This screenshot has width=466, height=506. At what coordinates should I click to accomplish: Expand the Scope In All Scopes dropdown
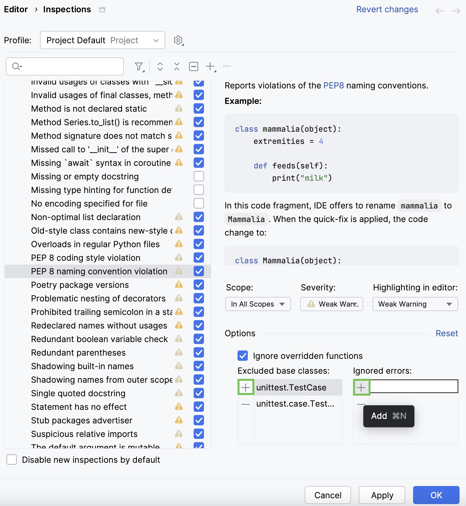258,304
